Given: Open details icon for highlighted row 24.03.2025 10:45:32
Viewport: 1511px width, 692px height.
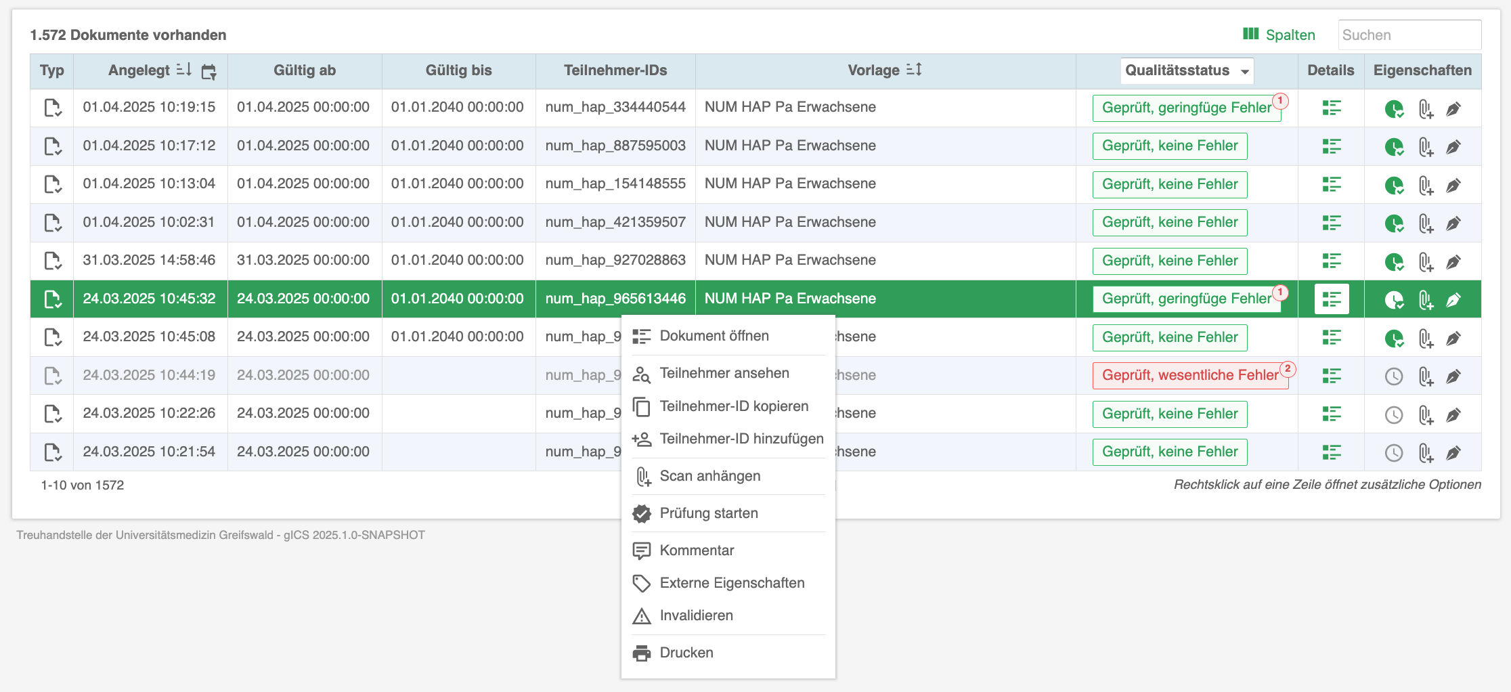Looking at the screenshot, I should 1332,299.
